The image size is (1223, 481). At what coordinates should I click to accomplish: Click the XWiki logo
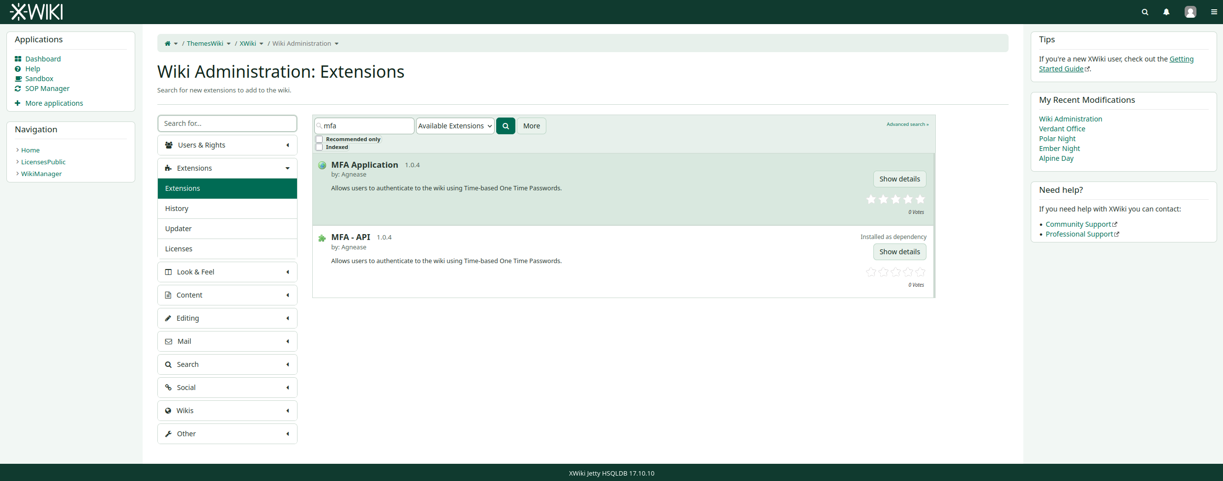pos(36,12)
